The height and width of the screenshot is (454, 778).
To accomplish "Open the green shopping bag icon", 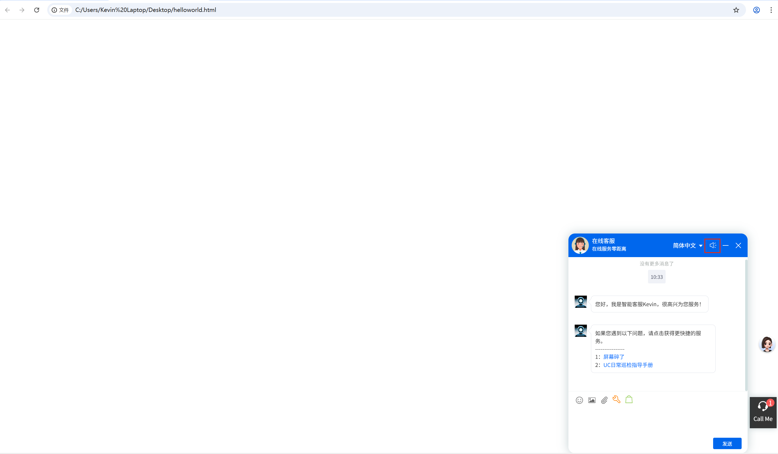I will (x=629, y=399).
